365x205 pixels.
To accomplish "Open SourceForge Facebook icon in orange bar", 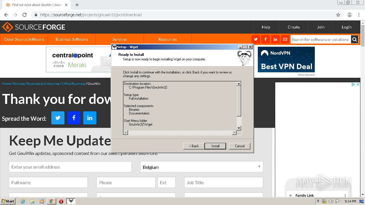I will coord(265,39).
